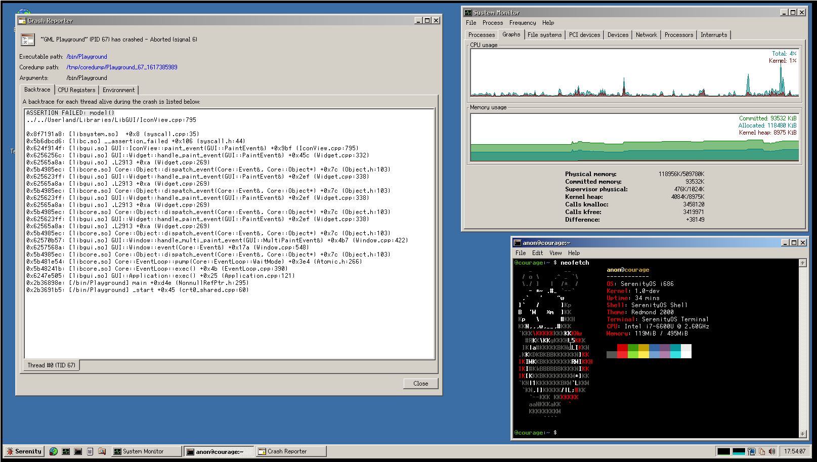The height and width of the screenshot is (462, 817).
Task: Click the terminal window title bar icon
Action: (518, 243)
